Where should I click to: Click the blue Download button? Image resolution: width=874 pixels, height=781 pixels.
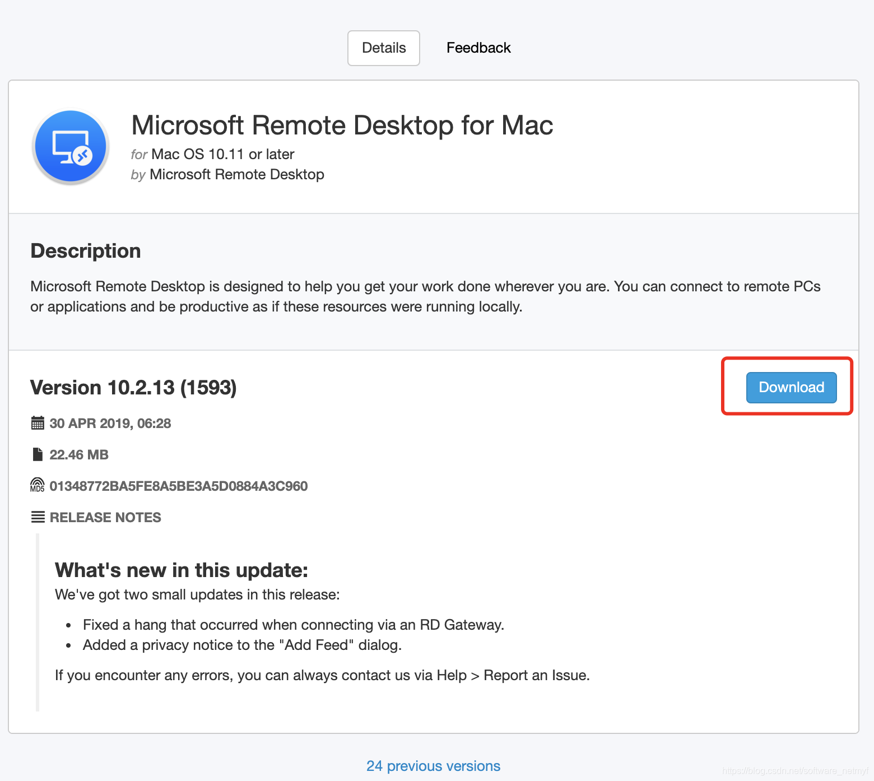(791, 387)
